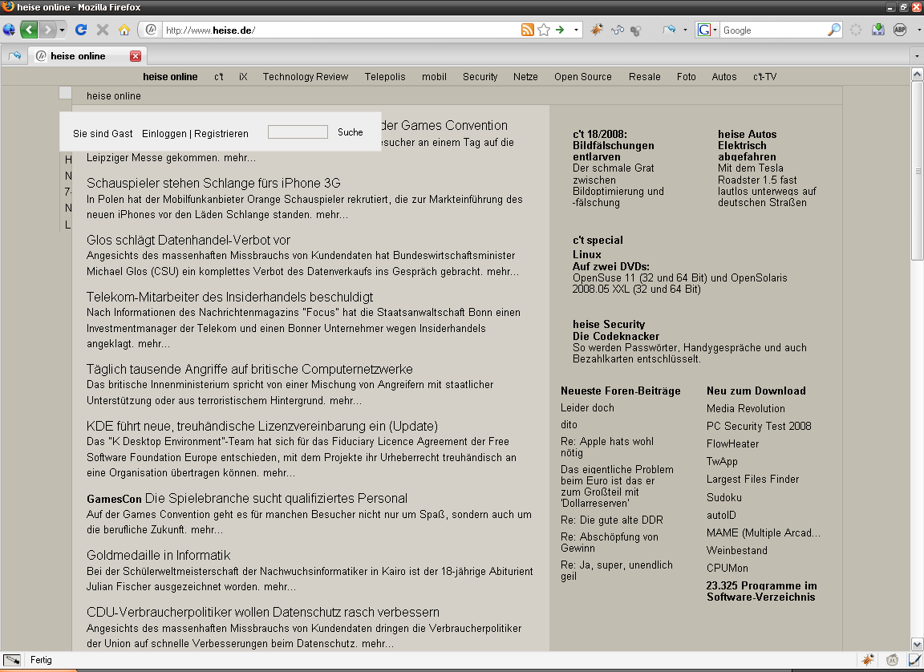Open Technology Review navigation item

click(306, 76)
